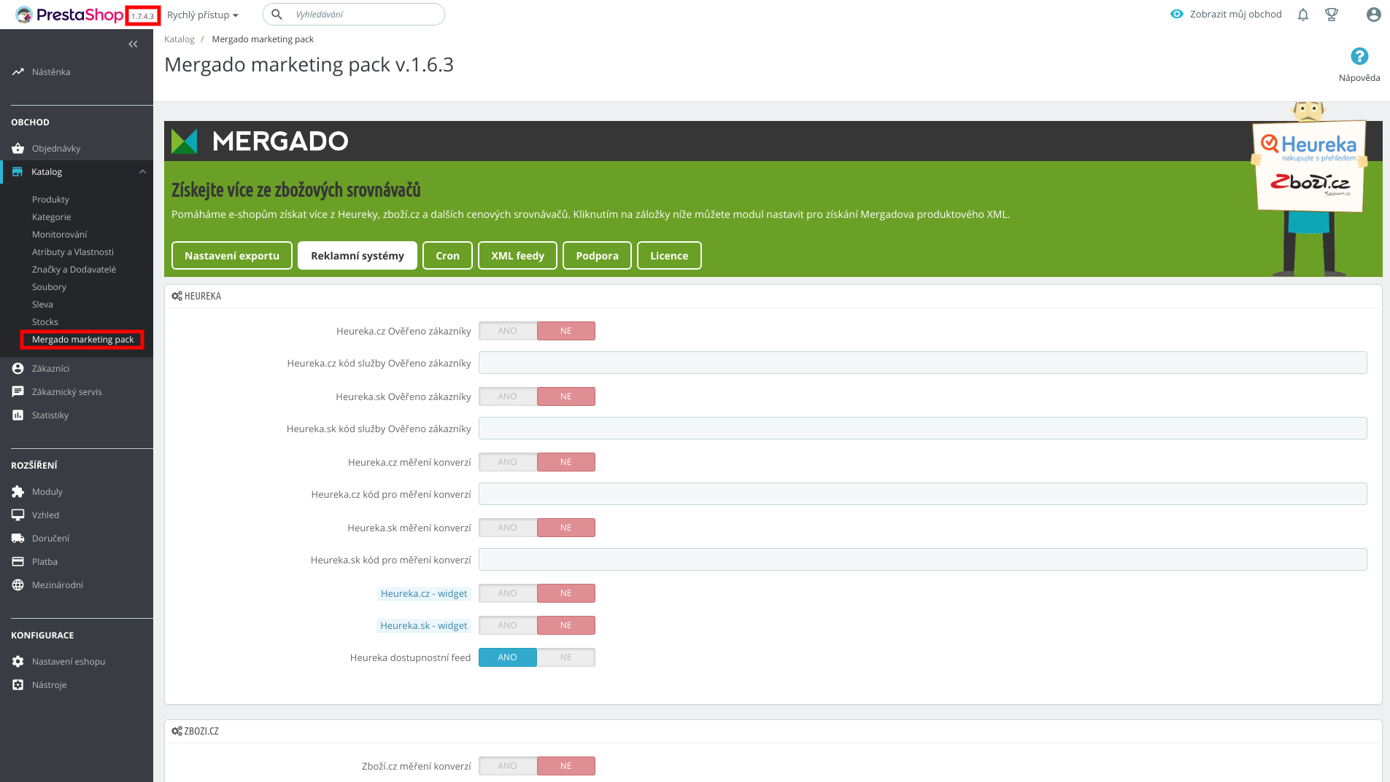Switch to the Cron tab

tap(447, 256)
